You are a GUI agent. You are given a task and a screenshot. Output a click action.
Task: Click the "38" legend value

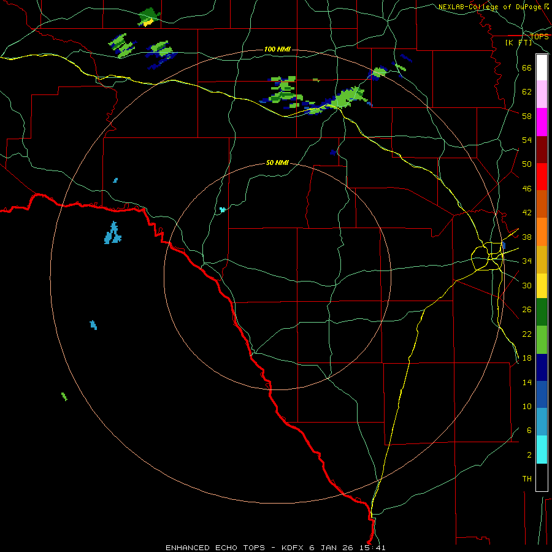(x=527, y=237)
